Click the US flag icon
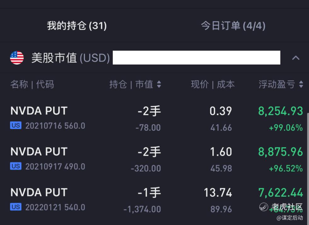This screenshot has height=225, width=309. pos(17,58)
